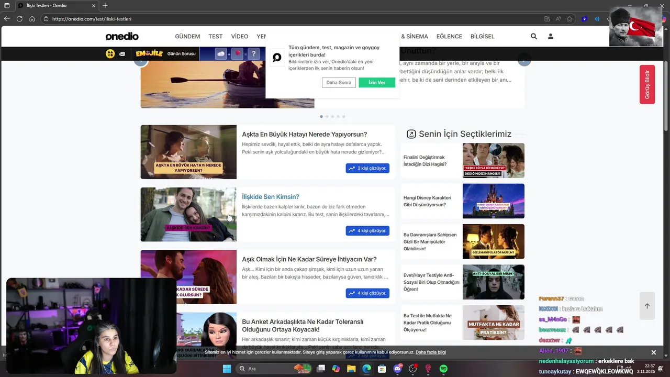
Task: Open the Mutfakta Ne Kadar Pratik thumbnail
Action: pos(494,323)
